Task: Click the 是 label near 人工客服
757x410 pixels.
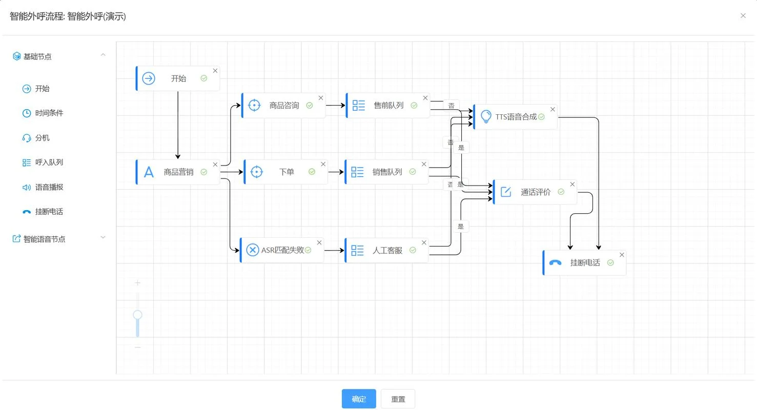Action: [x=461, y=226]
